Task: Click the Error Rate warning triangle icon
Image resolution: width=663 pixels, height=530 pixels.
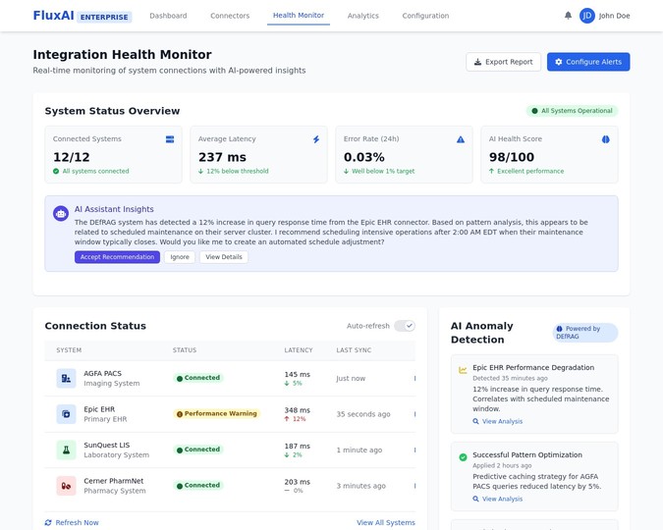Action: click(461, 139)
